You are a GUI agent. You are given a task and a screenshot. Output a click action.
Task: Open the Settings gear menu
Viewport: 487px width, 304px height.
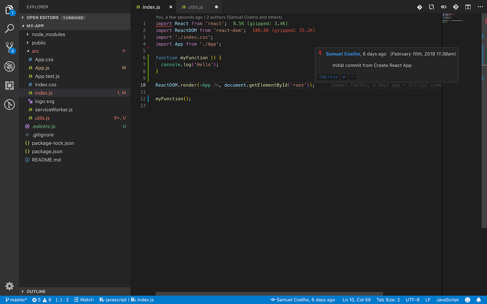(9, 286)
